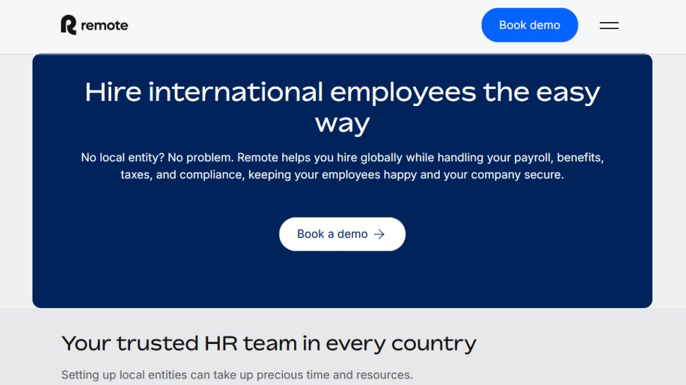Click the Remote logo in the header

tap(95, 25)
